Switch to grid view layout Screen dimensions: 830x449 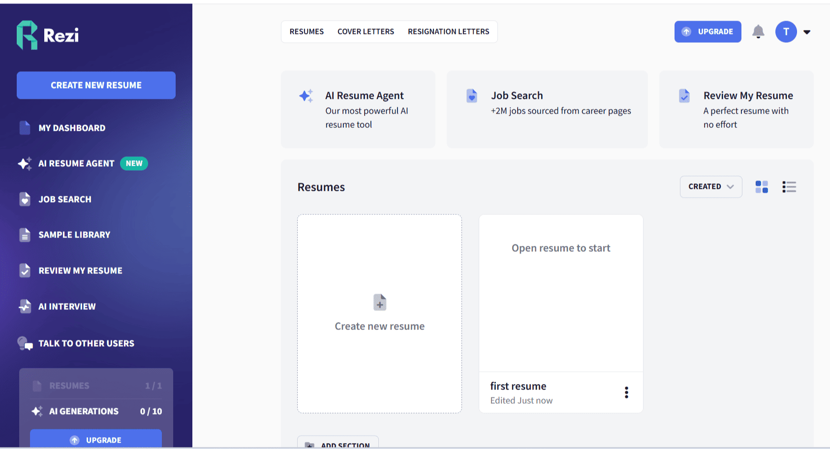[762, 187]
